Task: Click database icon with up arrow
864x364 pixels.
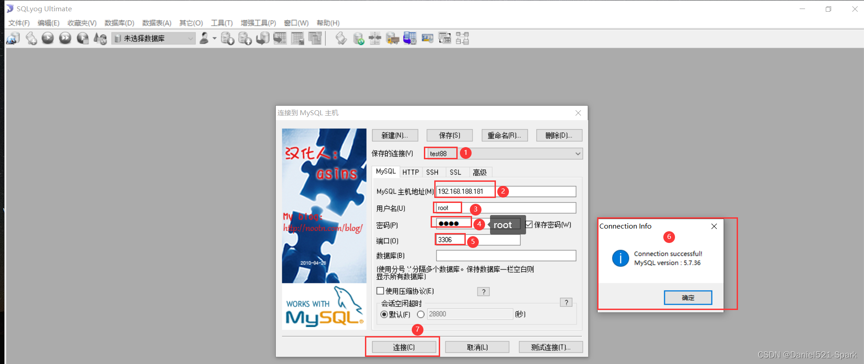Action: 245,39
